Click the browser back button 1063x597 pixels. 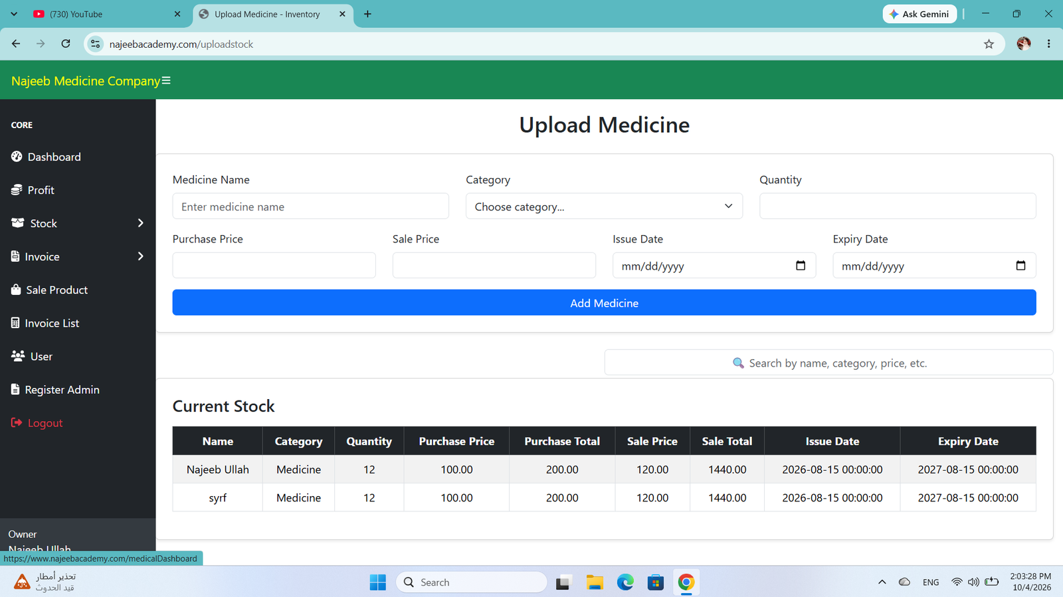coord(16,44)
